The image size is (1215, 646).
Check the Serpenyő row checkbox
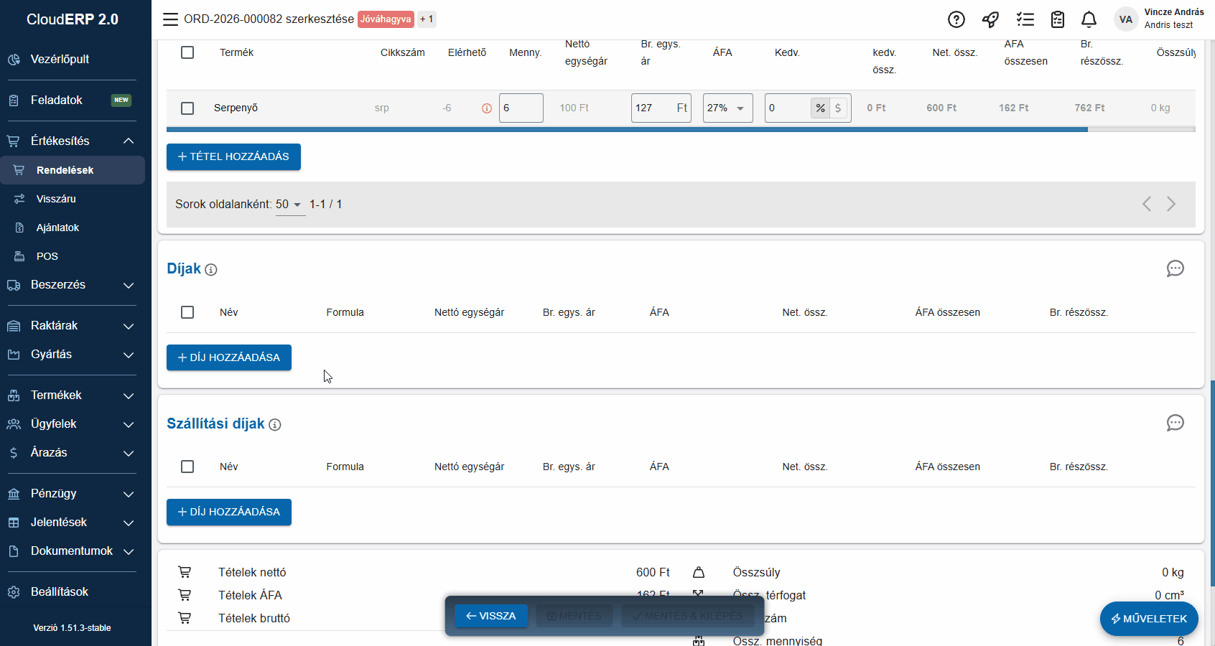[187, 108]
